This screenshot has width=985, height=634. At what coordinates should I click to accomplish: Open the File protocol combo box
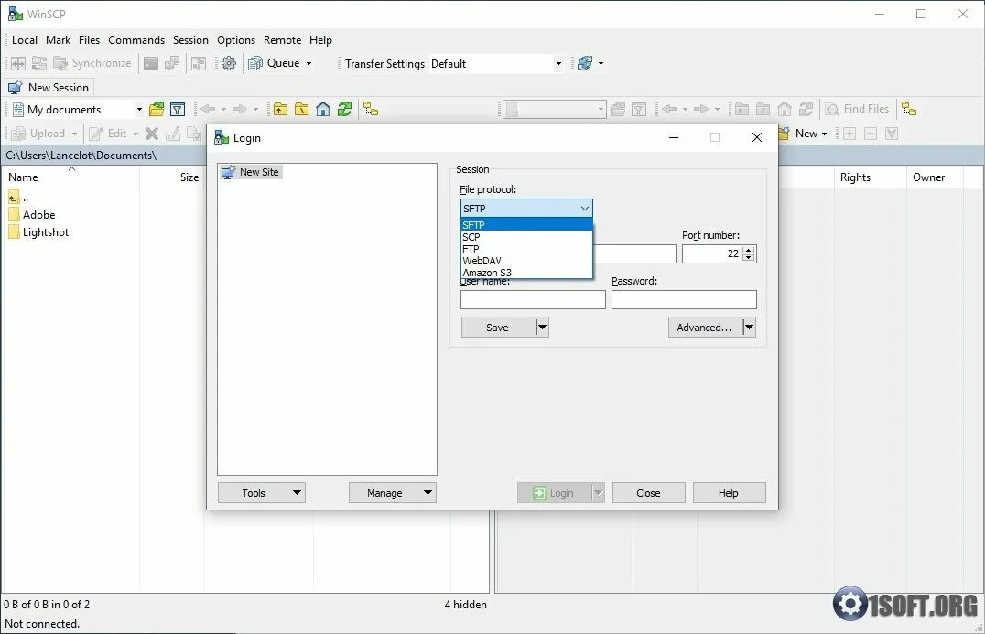[526, 209]
